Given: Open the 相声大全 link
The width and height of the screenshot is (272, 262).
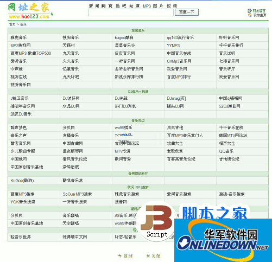Looking at the screenshot, I should pyautogui.click(x=227, y=143).
